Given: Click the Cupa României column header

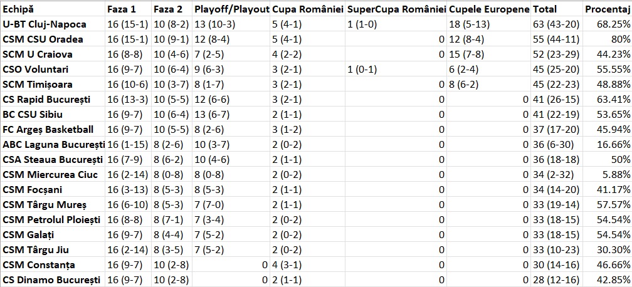Looking at the screenshot, I should 307,9.
